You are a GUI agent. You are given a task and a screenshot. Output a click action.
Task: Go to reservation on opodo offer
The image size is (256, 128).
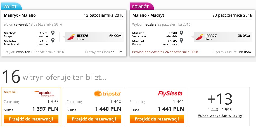click(x=31, y=119)
